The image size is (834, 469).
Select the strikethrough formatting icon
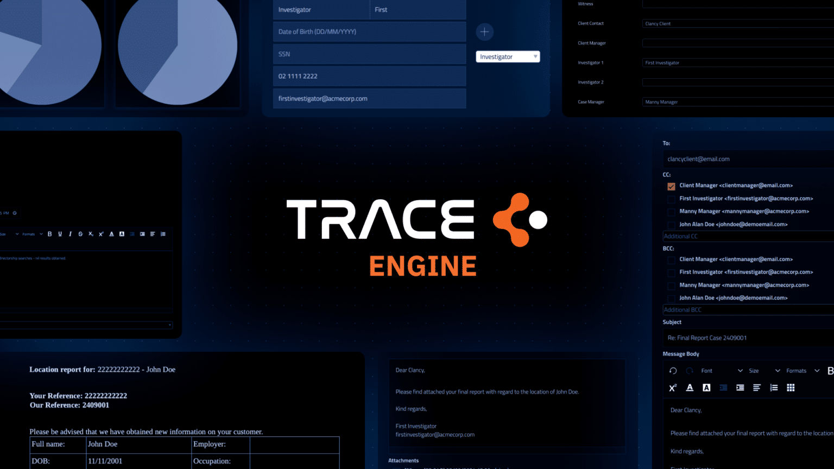[80, 234]
